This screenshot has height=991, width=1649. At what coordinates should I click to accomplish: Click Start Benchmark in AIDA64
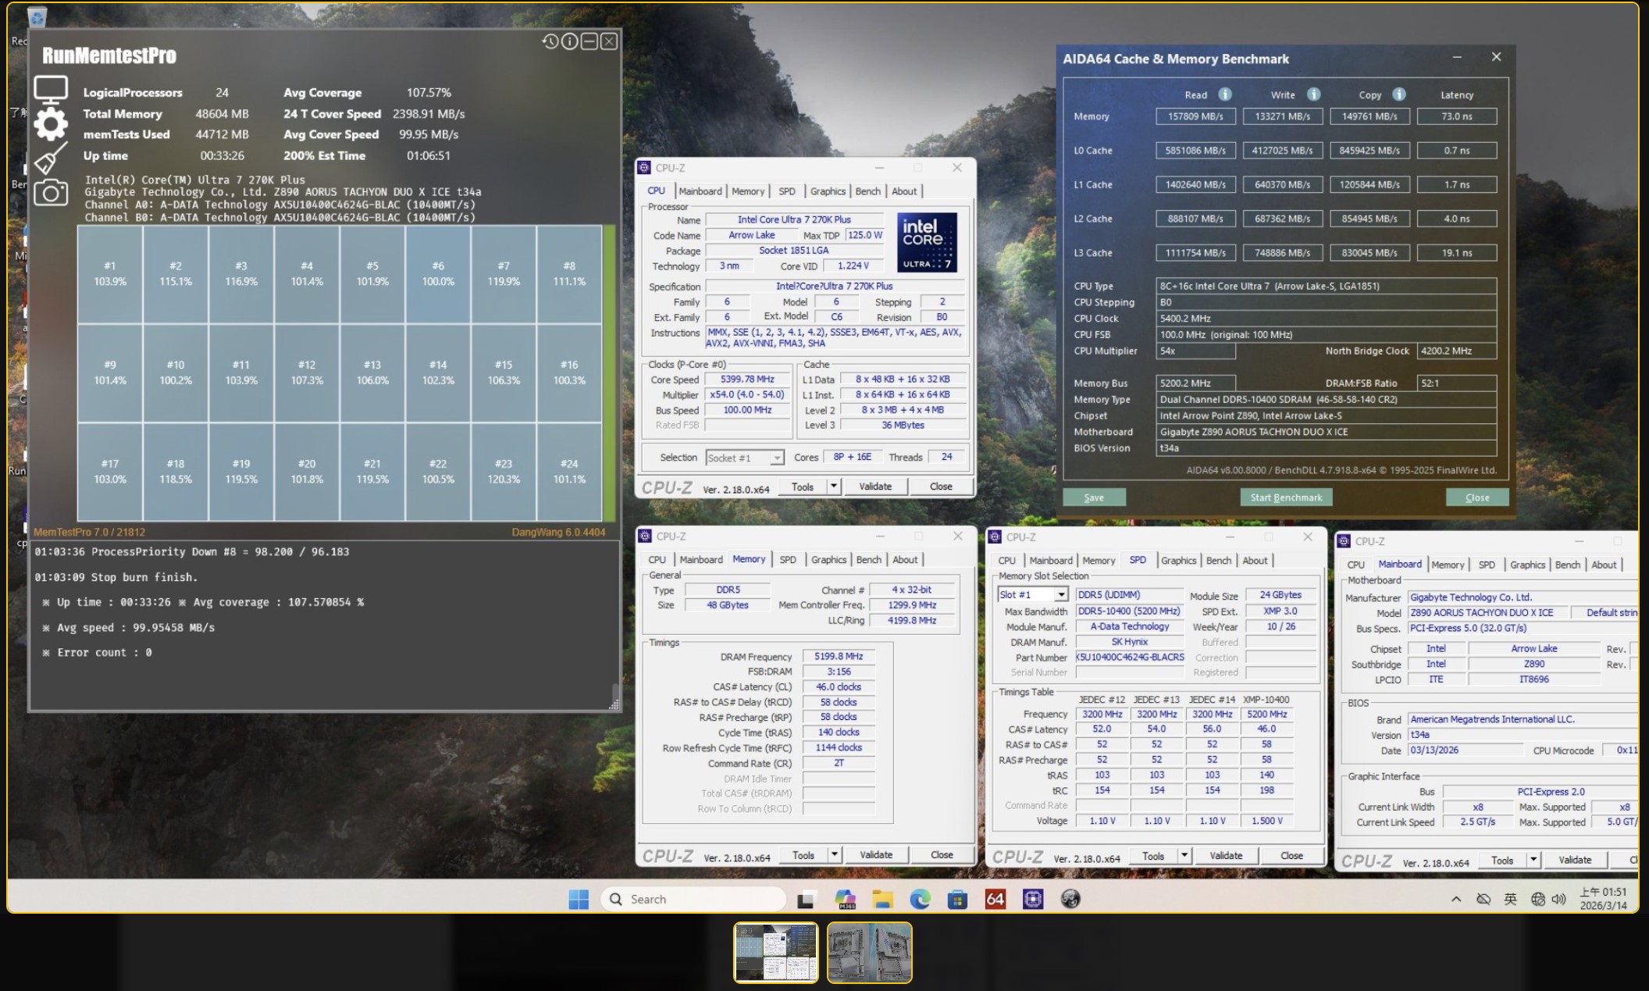pos(1286,497)
